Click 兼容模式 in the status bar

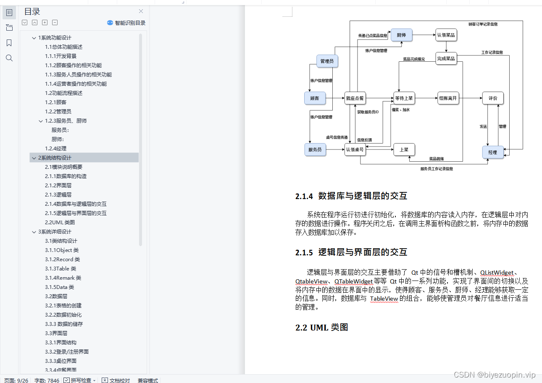(x=148, y=380)
